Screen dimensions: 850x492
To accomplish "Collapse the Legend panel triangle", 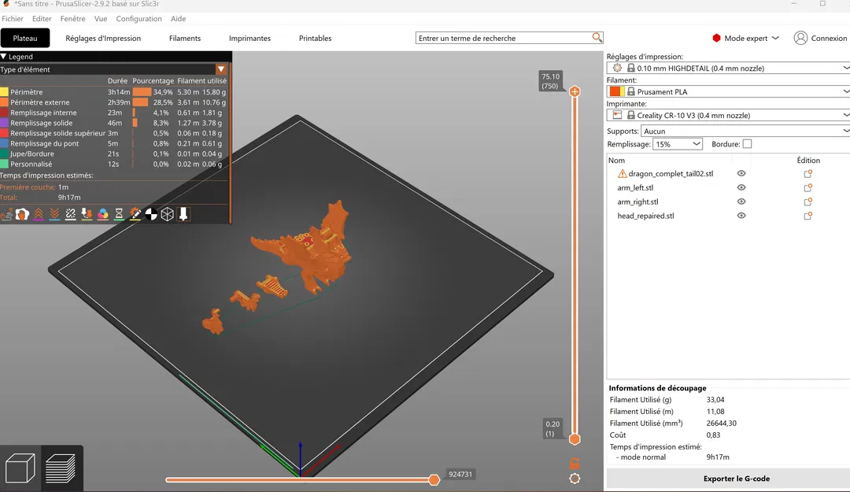I will 3,57.
